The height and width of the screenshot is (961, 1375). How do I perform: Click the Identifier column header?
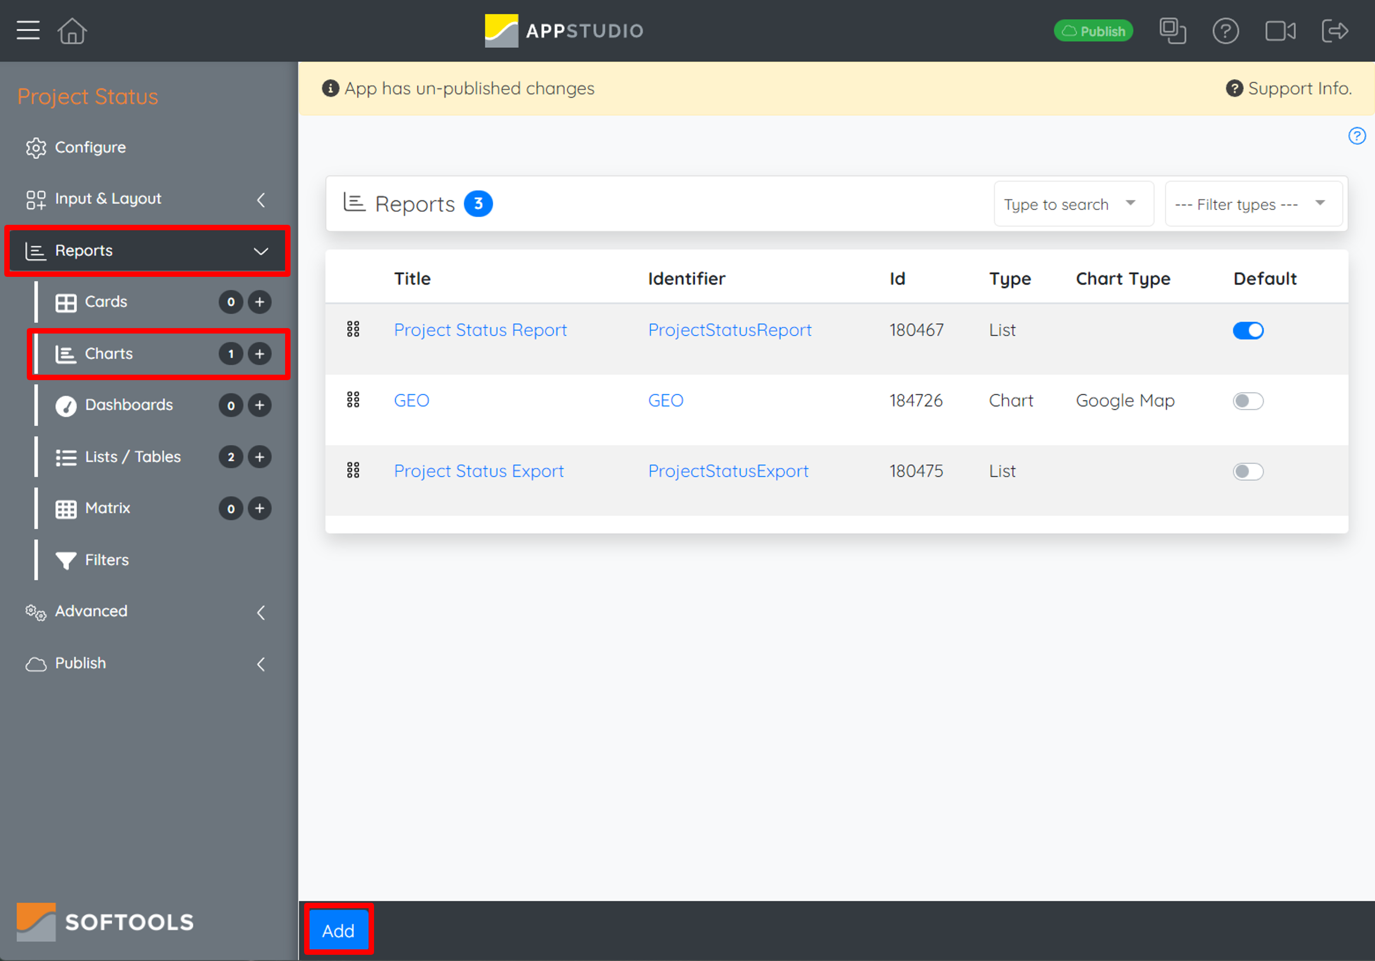[x=686, y=278]
